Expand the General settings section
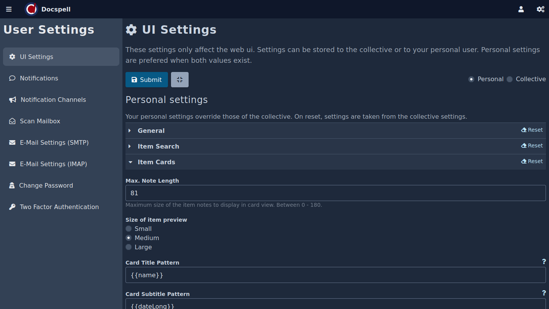 (151, 131)
